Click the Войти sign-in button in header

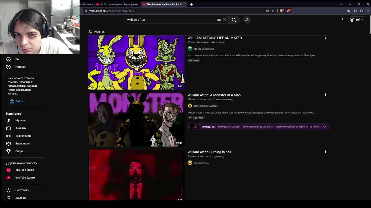pyautogui.click(x=357, y=20)
